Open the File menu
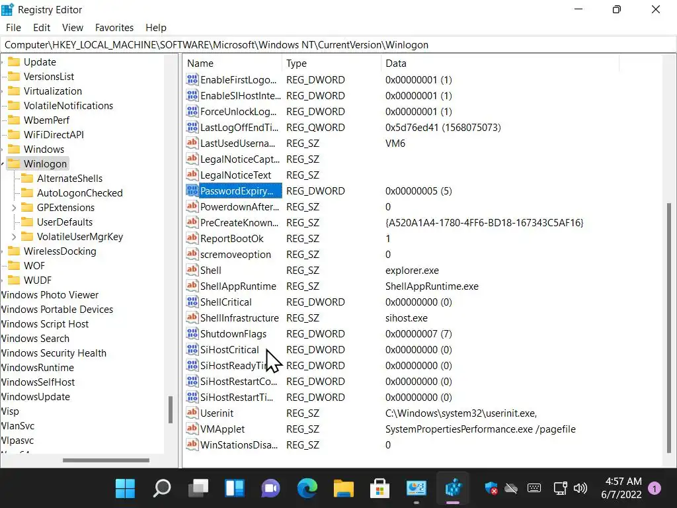The image size is (677, 508). [13, 28]
